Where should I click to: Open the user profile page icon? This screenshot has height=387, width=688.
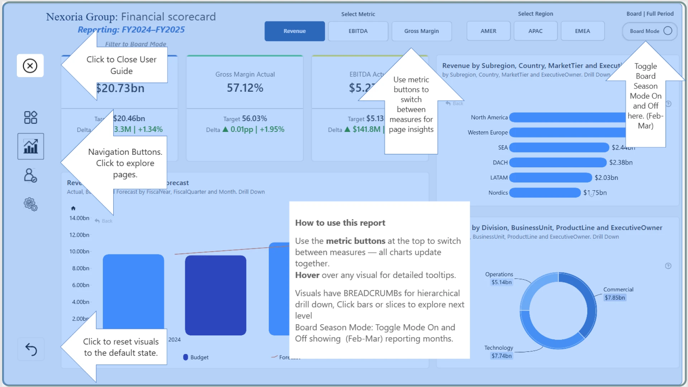click(30, 176)
